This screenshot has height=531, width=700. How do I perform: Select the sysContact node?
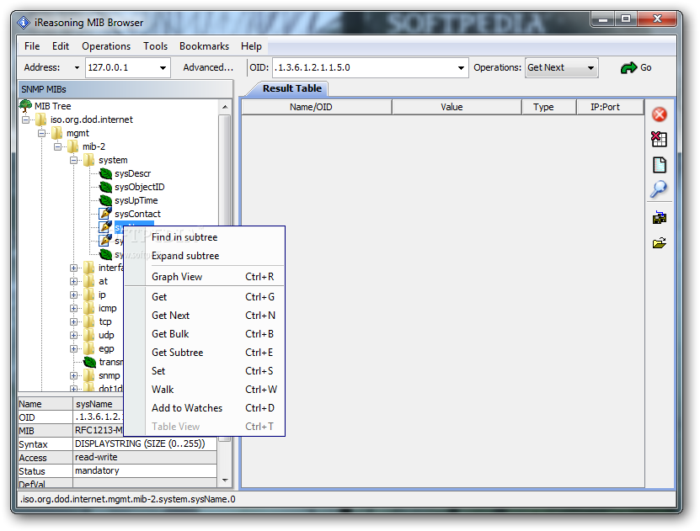[x=137, y=214]
